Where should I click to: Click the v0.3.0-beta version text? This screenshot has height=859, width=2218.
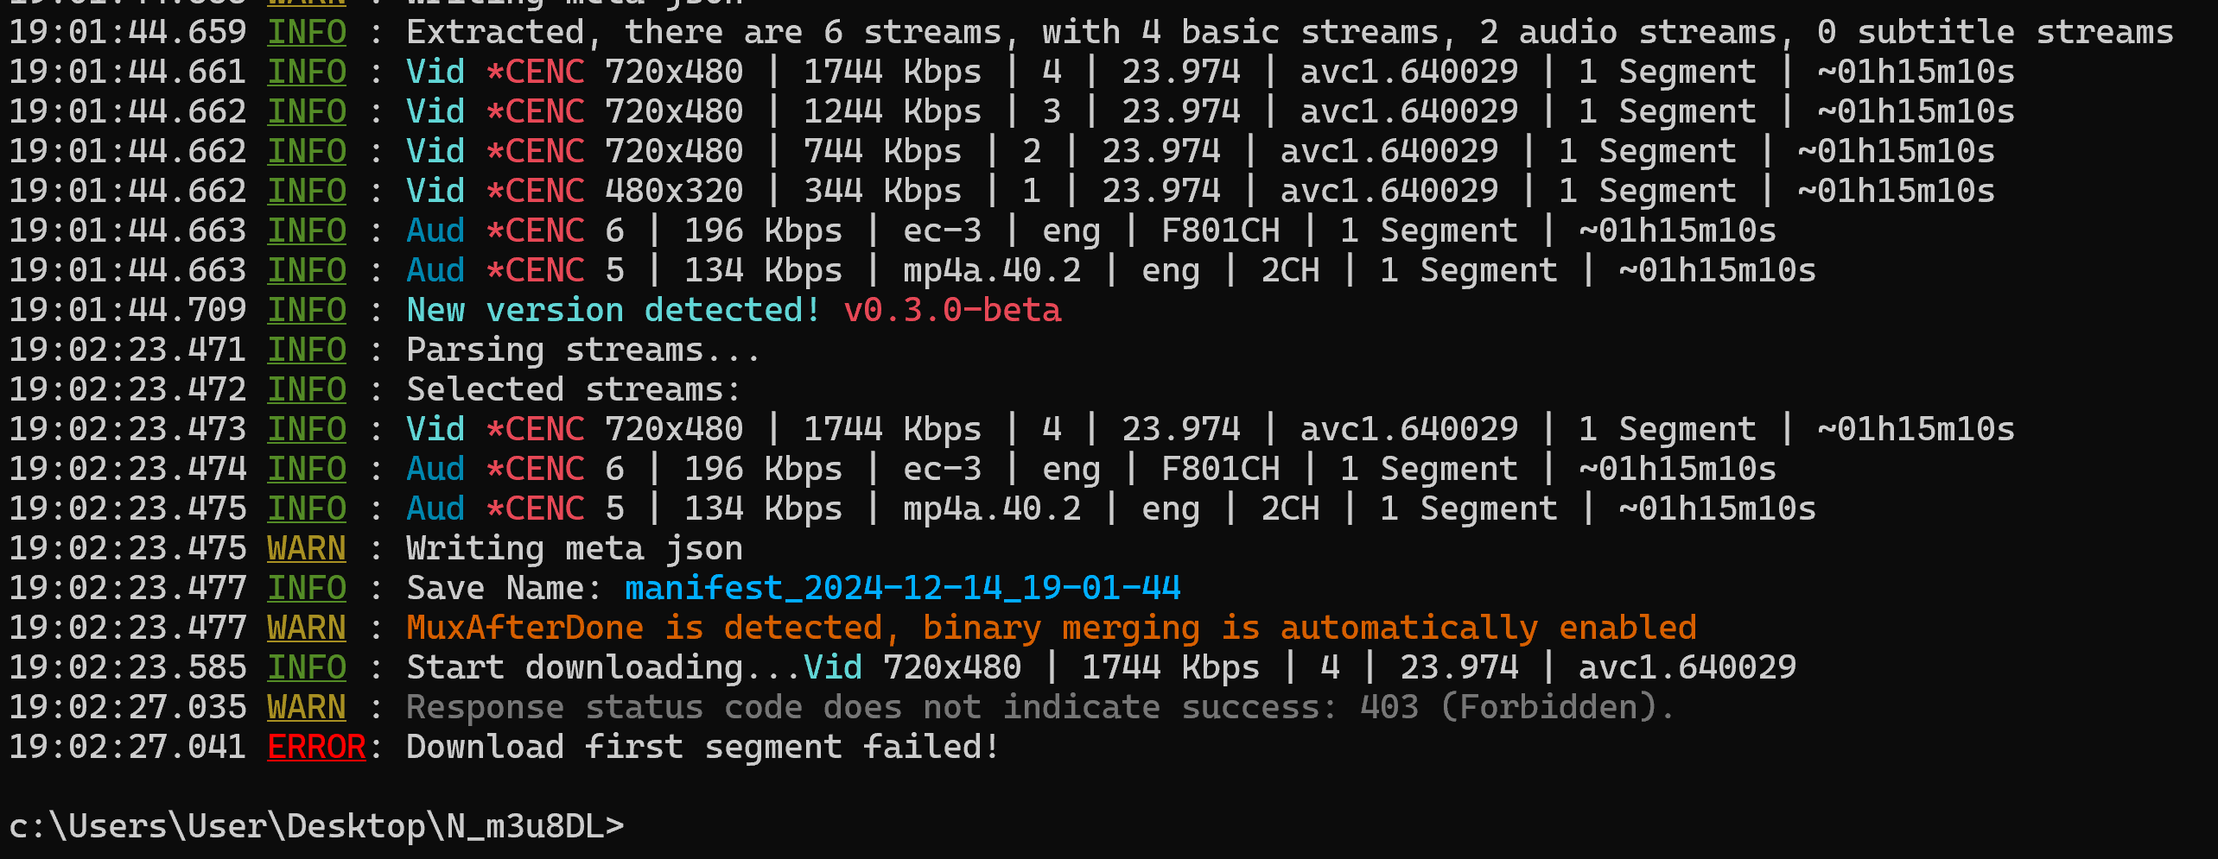pyautogui.click(x=952, y=310)
